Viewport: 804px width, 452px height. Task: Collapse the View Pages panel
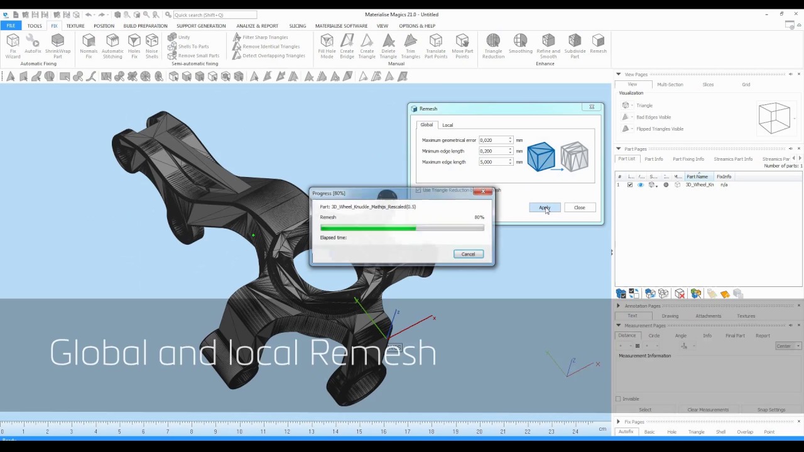(x=619, y=74)
